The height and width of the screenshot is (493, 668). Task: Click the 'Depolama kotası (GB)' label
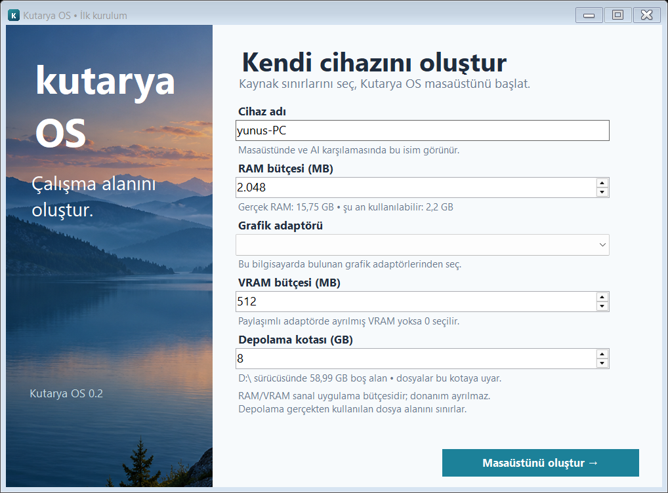(295, 340)
